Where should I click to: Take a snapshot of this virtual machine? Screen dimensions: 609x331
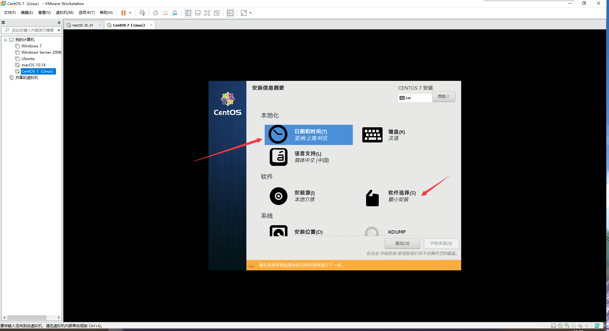[156, 13]
